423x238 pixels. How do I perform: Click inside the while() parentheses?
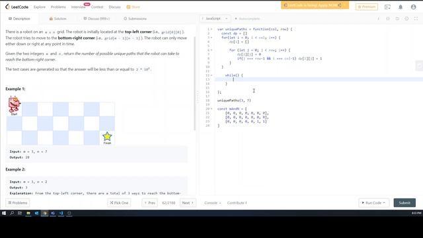(237, 75)
